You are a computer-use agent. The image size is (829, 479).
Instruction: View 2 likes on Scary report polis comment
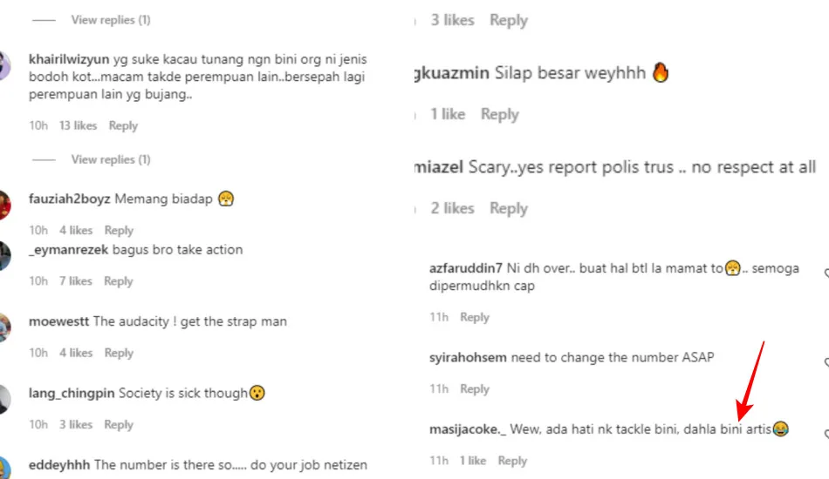pos(452,208)
